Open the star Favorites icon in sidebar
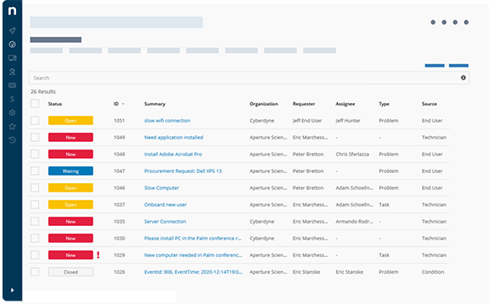 [13, 126]
